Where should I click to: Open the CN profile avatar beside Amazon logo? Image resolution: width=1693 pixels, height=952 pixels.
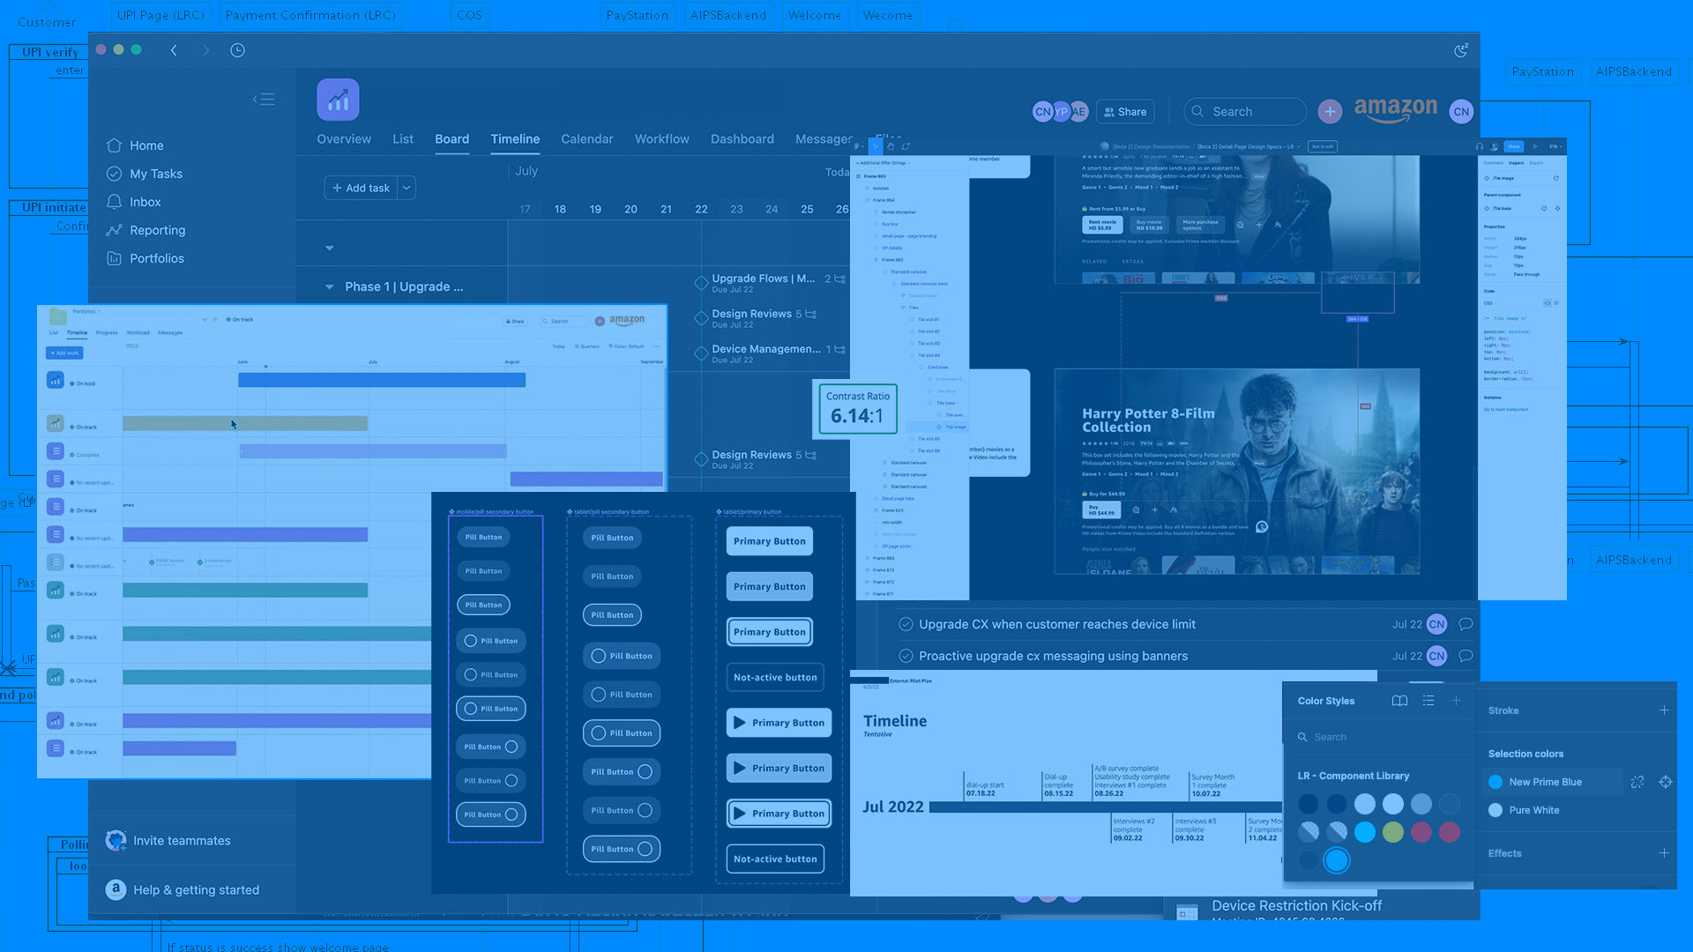[x=1461, y=111]
